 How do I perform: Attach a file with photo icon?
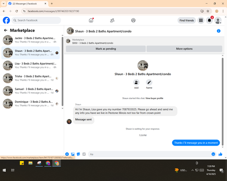coord(73,154)
